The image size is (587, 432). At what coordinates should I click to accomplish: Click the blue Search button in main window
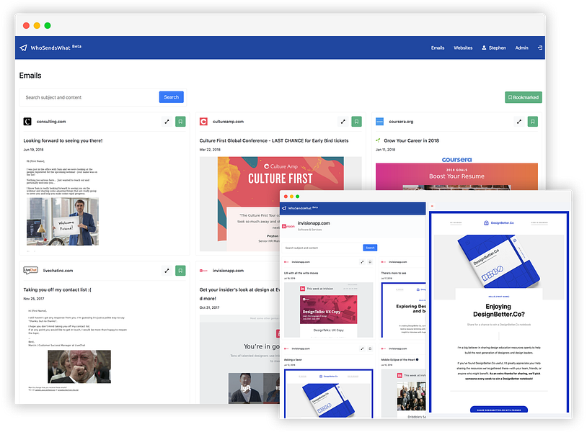pos(171,97)
